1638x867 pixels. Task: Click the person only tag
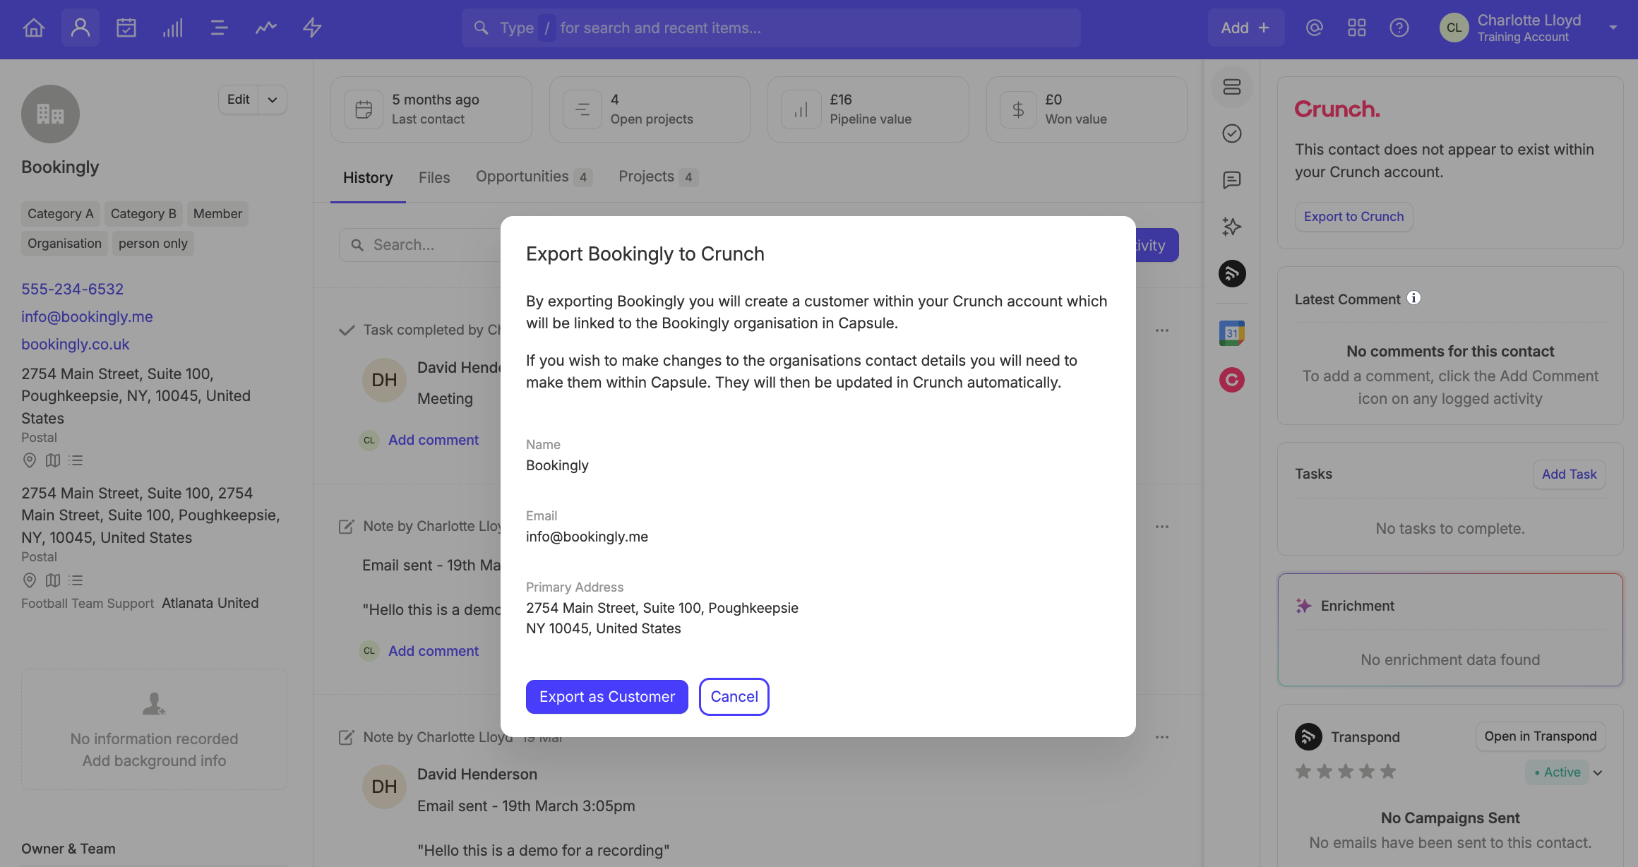tap(153, 244)
